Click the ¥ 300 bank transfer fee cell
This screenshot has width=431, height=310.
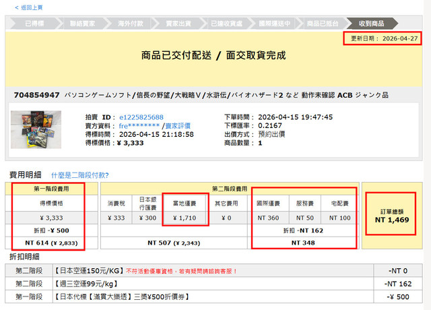pyautogui.click(x=147, y=218)
